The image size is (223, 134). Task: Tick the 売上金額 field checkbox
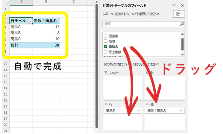coord(105,52)
